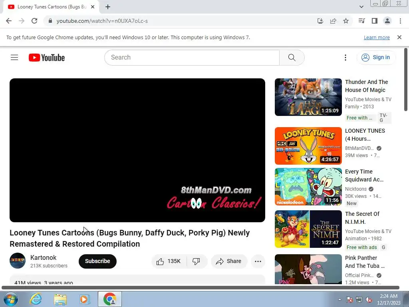
Task: Like the video with 135K likes
Action: pyautogui.click(x=169, y=261)
